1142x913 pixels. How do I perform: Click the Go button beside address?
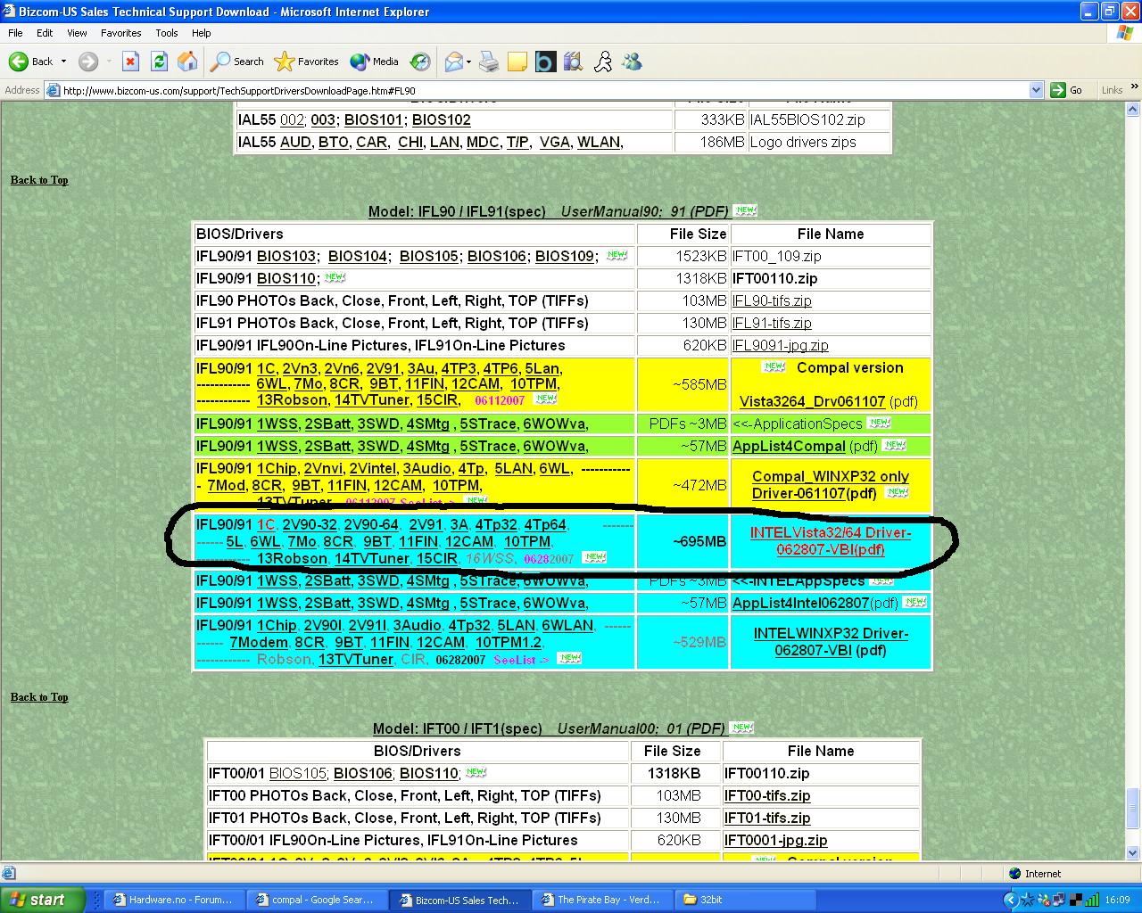click(1067, 90)
